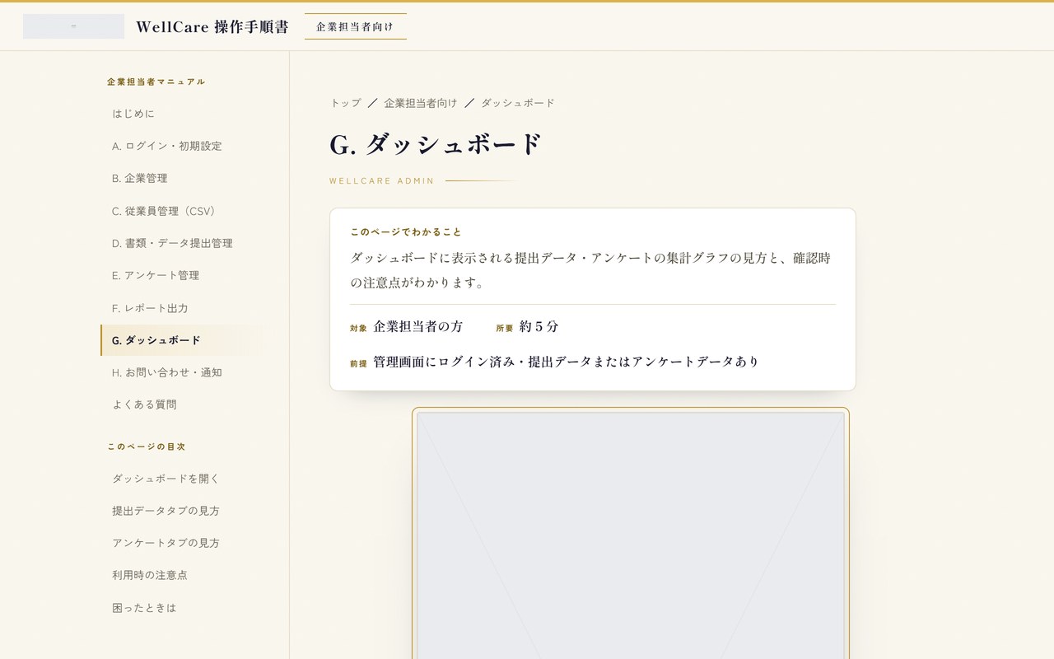Viewport: 1054px width, 659px height.
Task: Click トップ breadcrumb link
Action: pyautogui.click(x=346, y=103)
